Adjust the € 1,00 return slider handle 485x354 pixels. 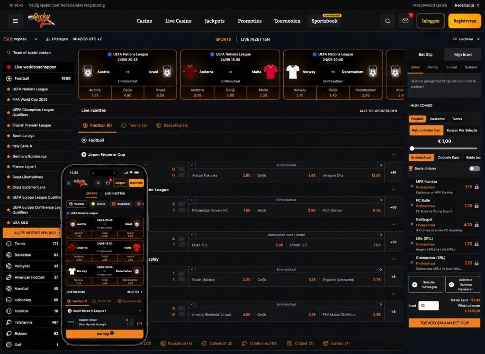tap(412, 149)
